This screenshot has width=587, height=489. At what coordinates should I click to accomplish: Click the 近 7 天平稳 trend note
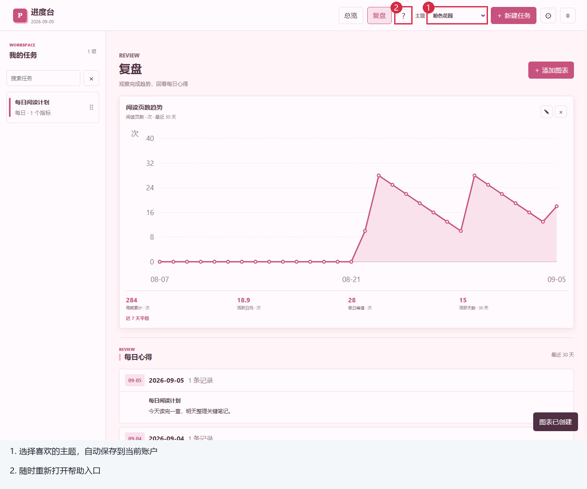click(x=137, y=318)
